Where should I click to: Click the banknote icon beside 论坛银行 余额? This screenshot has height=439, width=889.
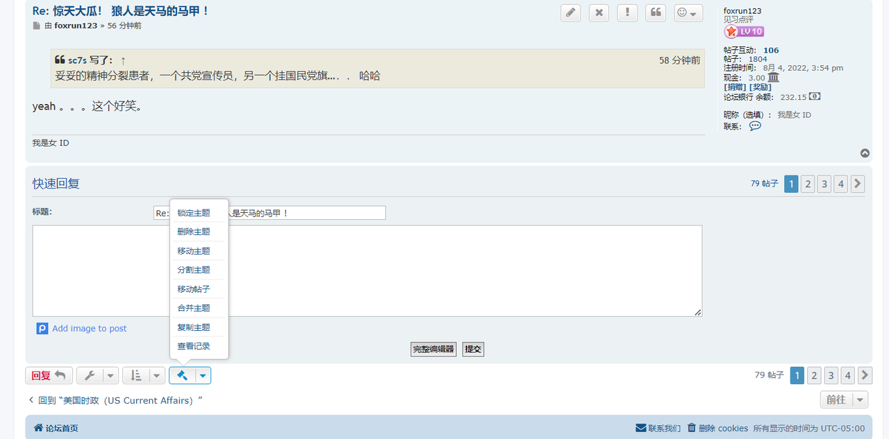[x=815, y=96]
